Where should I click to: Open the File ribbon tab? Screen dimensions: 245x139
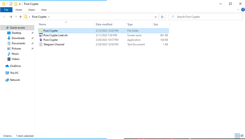[x=6, y=10]
